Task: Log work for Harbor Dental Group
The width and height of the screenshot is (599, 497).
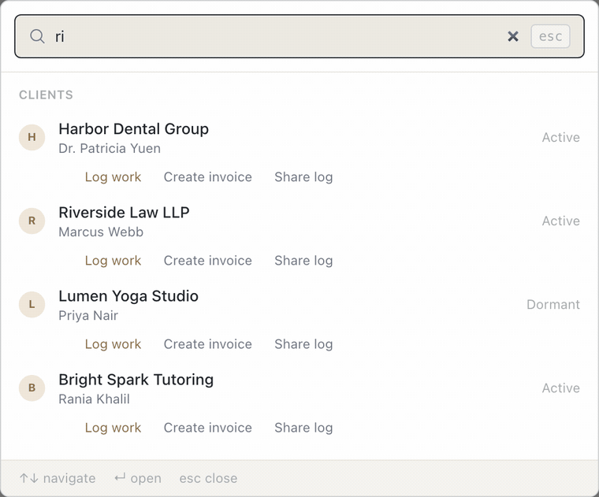Action: (x=113, y=177)
